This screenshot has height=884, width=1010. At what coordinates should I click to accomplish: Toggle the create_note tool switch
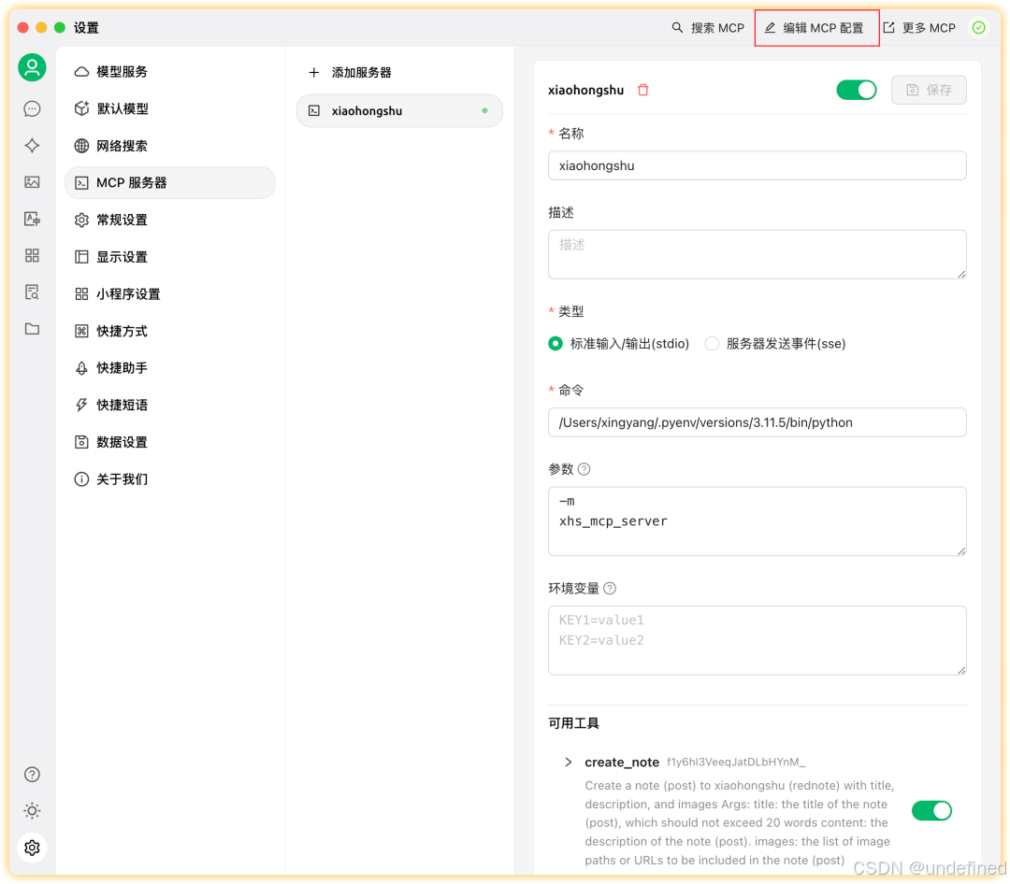coord(931,810)
